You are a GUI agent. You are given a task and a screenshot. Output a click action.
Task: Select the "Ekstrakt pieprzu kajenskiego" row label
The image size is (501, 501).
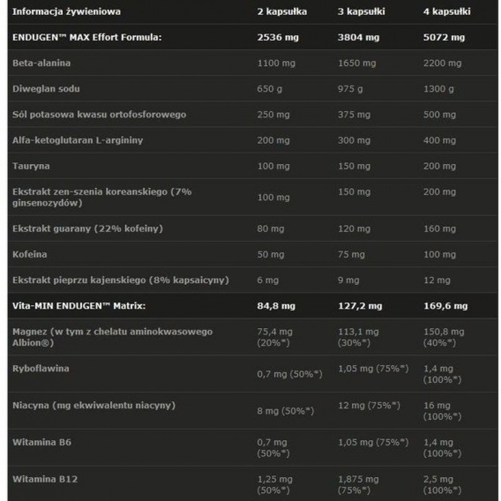pos(120,280)
